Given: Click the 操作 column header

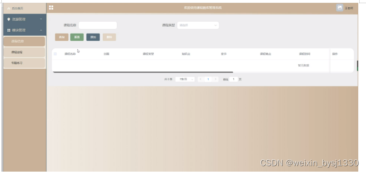Looking at the screenshot, I should click(x=335, y=54).
